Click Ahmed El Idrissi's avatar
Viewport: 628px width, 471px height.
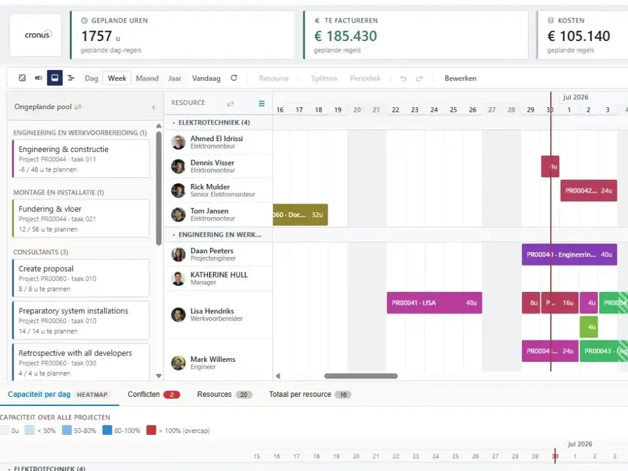(x=178, y=142)
